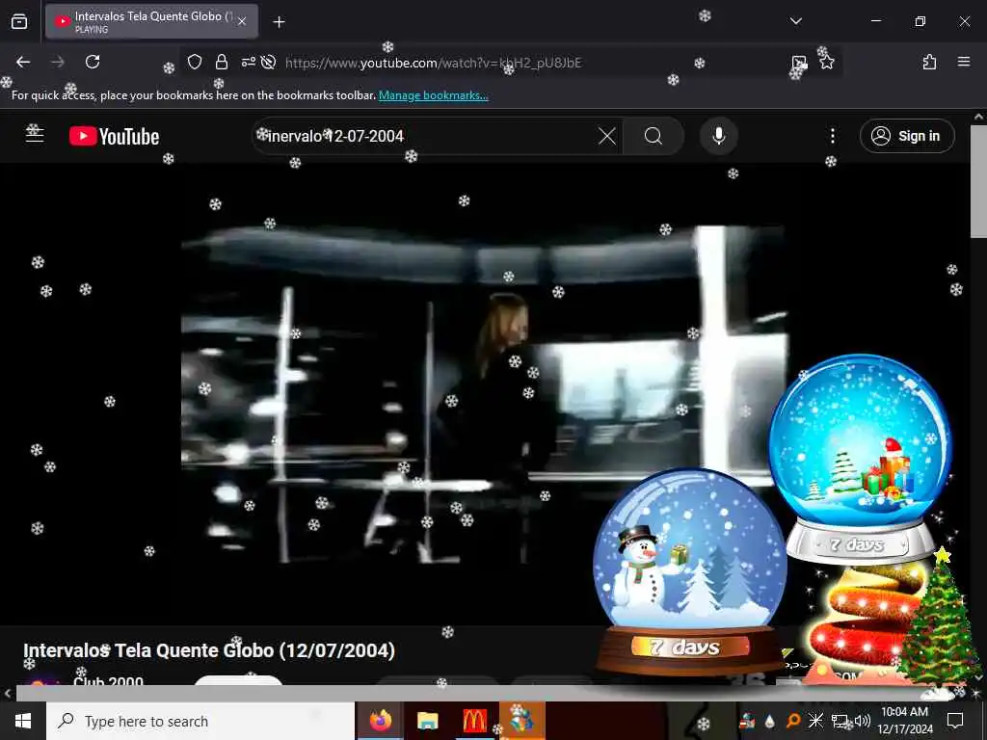Run the YouTube search magnifier button
The height and width of the screenshot is (740, 987).
654,136
